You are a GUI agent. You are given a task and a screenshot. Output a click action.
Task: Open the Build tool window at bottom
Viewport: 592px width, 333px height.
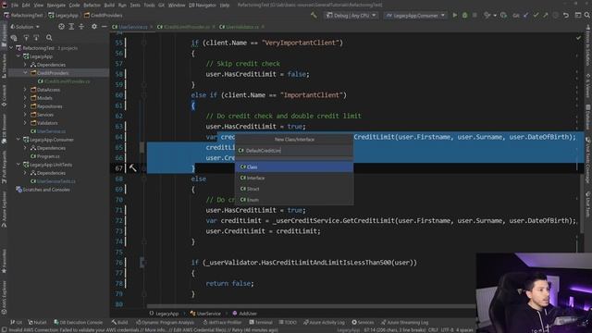click(119, 323)
